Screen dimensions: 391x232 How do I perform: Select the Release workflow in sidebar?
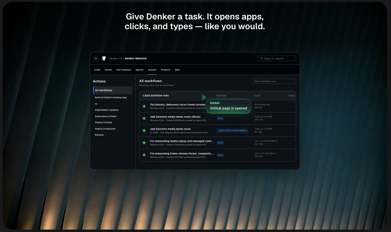pyautogui.click(x=99, y=135)
